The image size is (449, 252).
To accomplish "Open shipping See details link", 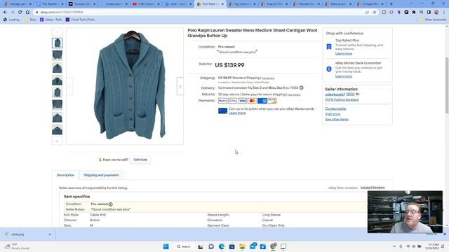I will tap(268, 78).
